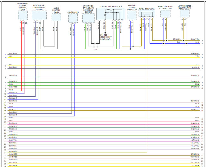The height and width of the screenshot is (167, 206).
Task: Select the RED label on left row 9
Action: pos(11,90)
